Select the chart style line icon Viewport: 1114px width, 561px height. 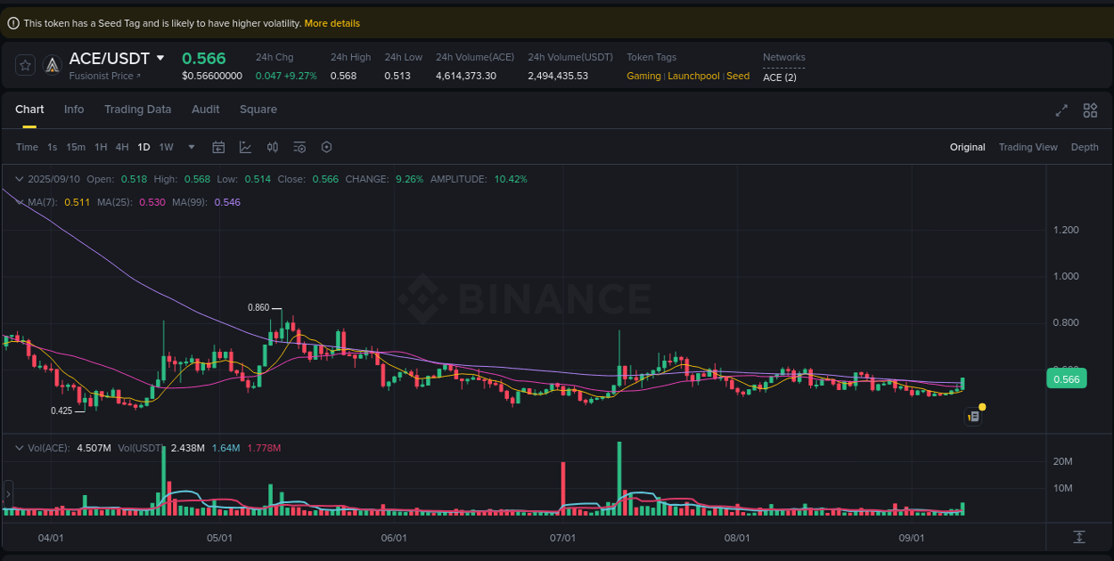click(x=245, y=147)
